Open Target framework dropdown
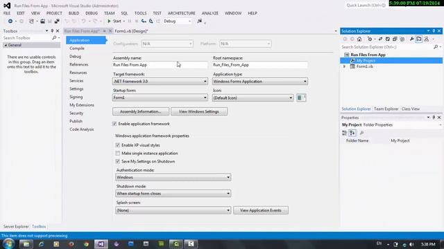Viewport: 444px width, 249px height. pyautogui.click(x=160, y=82)
